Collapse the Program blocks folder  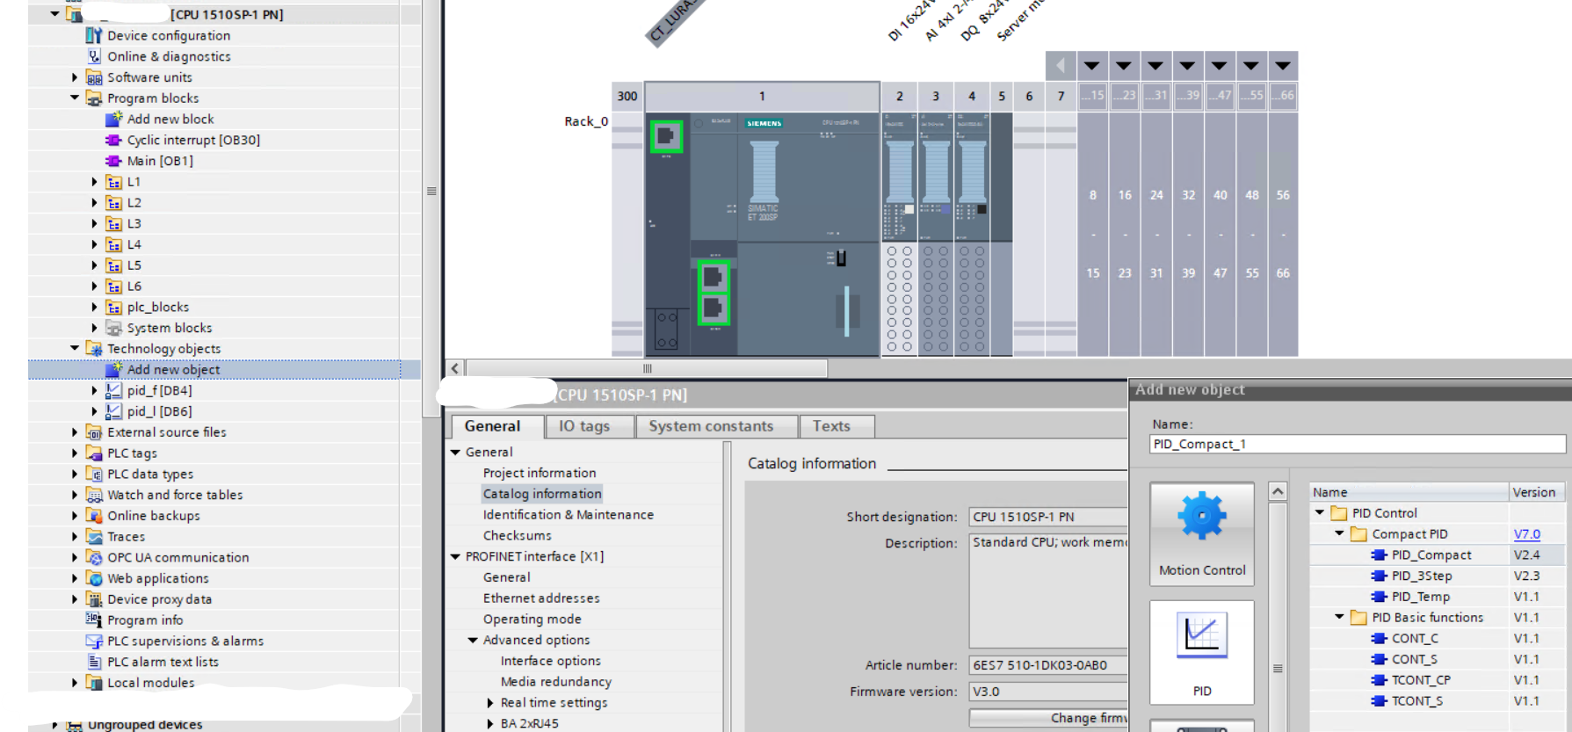tap(75, 98)
